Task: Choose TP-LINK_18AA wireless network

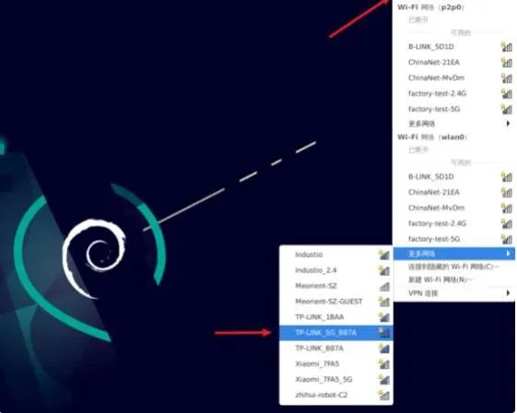Action: 336,317
